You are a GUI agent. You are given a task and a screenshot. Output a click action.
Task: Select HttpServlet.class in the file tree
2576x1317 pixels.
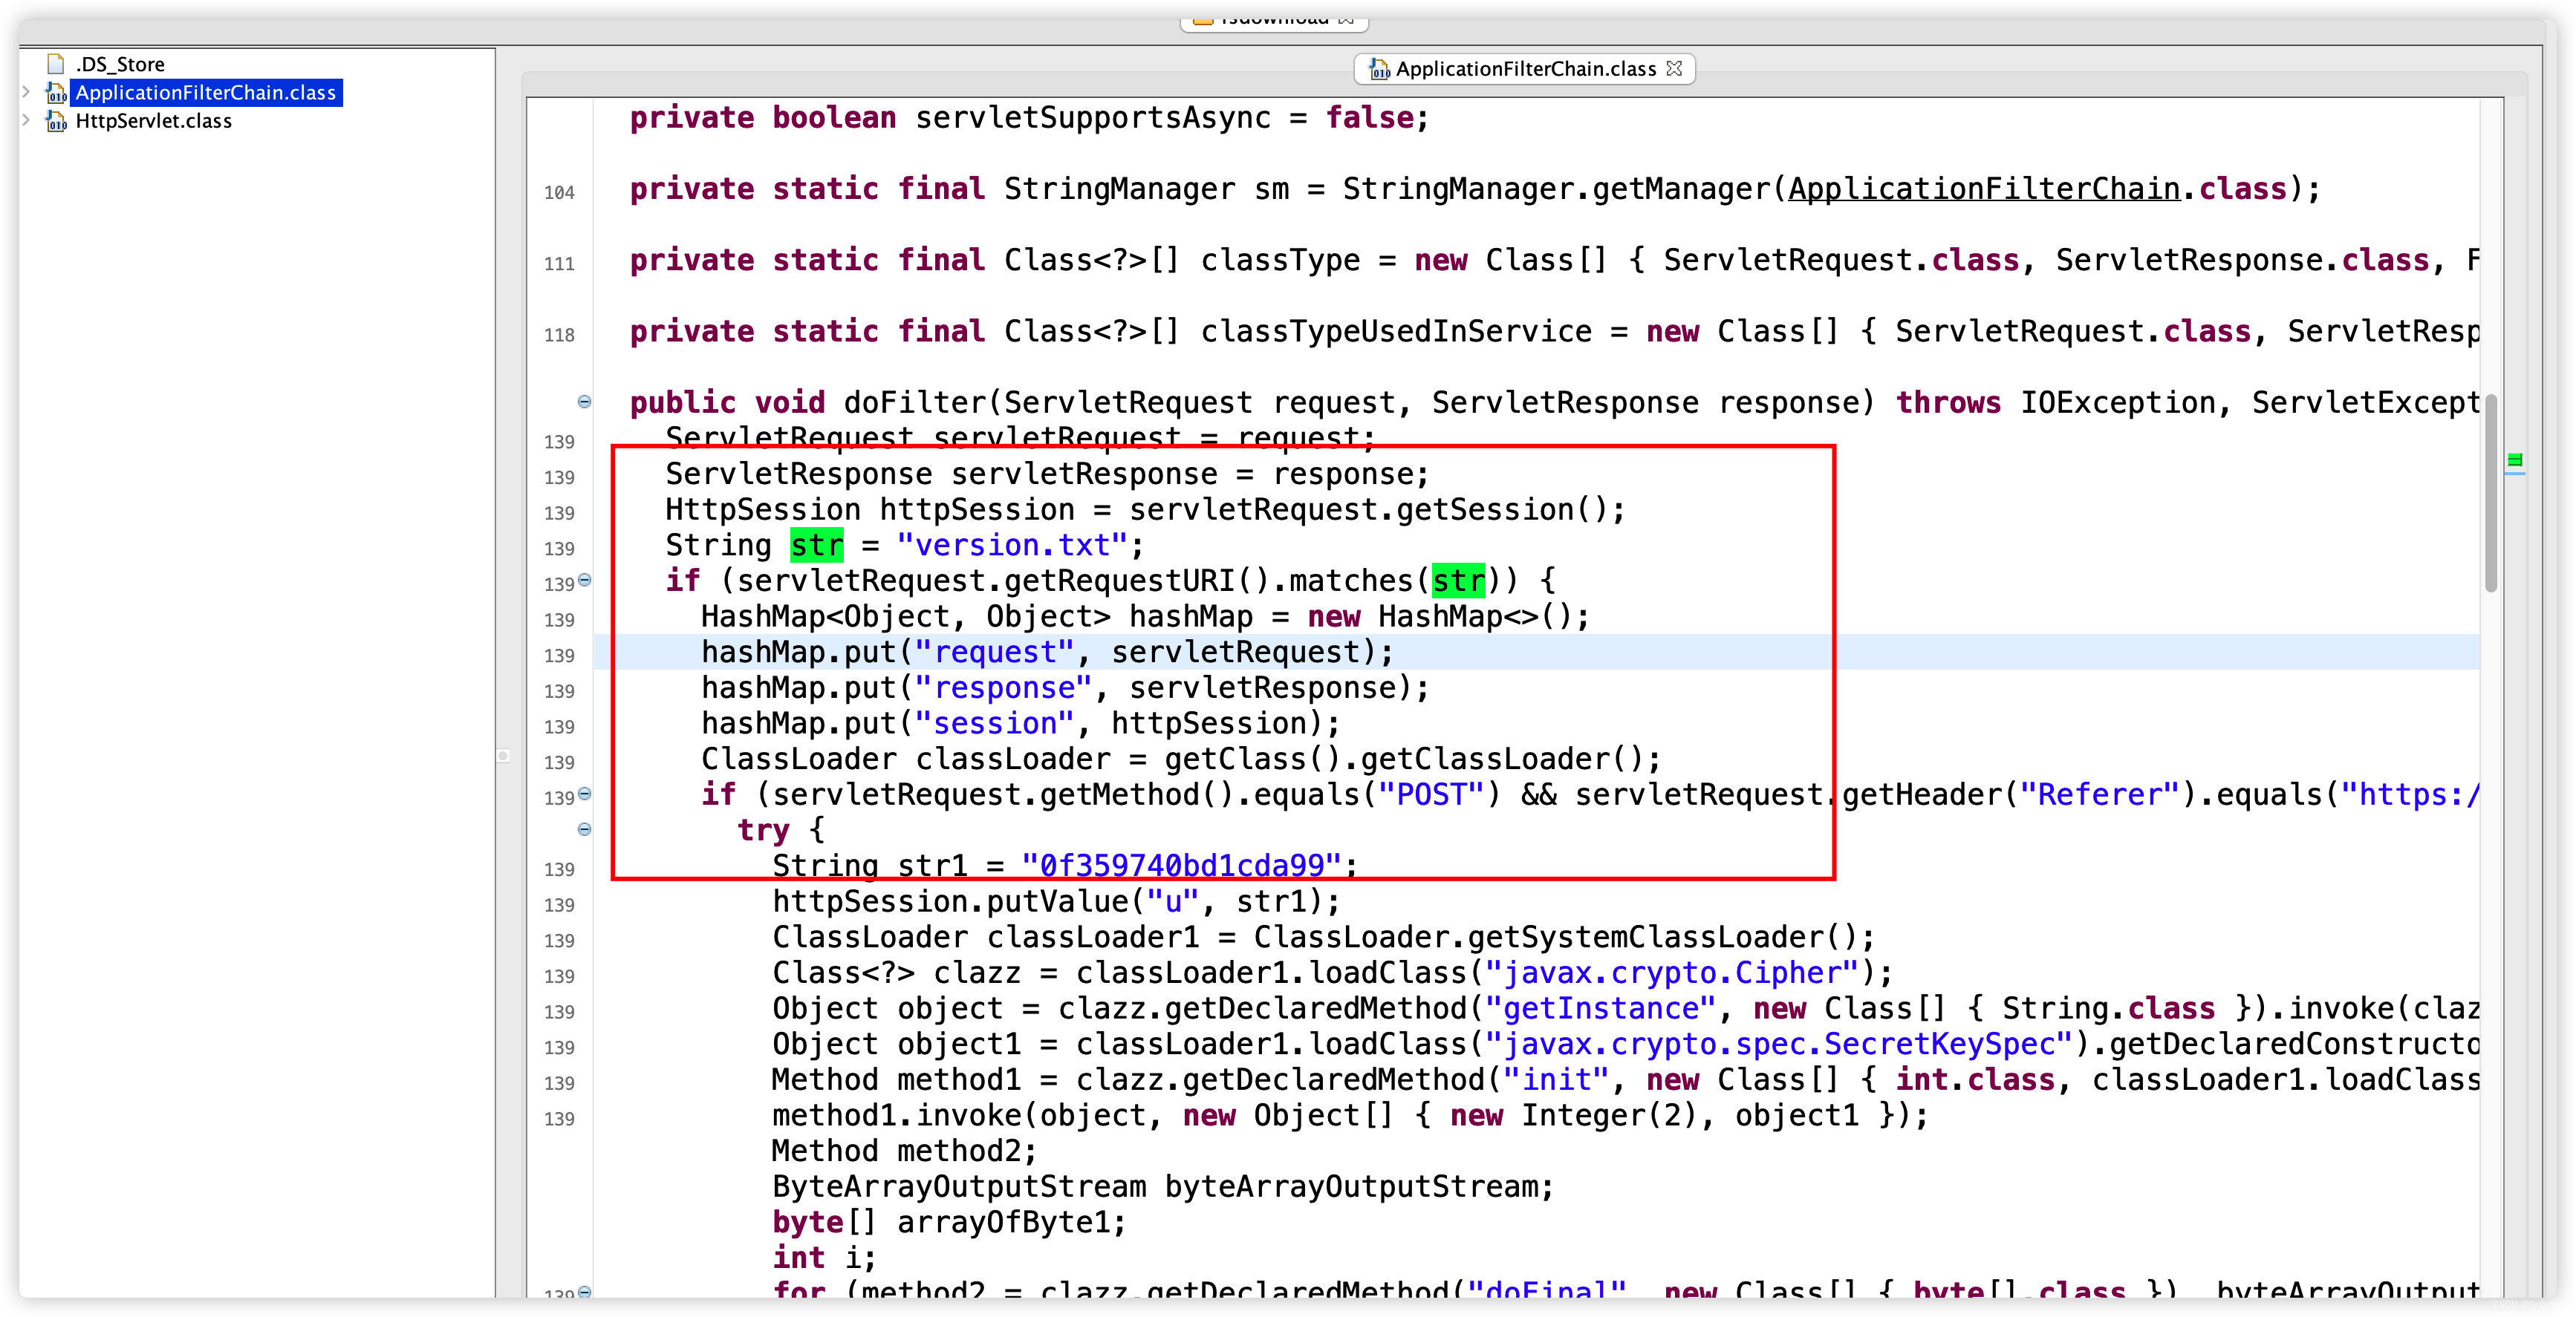point(153,121)
